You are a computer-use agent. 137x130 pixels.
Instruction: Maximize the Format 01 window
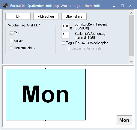click(x=122, y=6)
